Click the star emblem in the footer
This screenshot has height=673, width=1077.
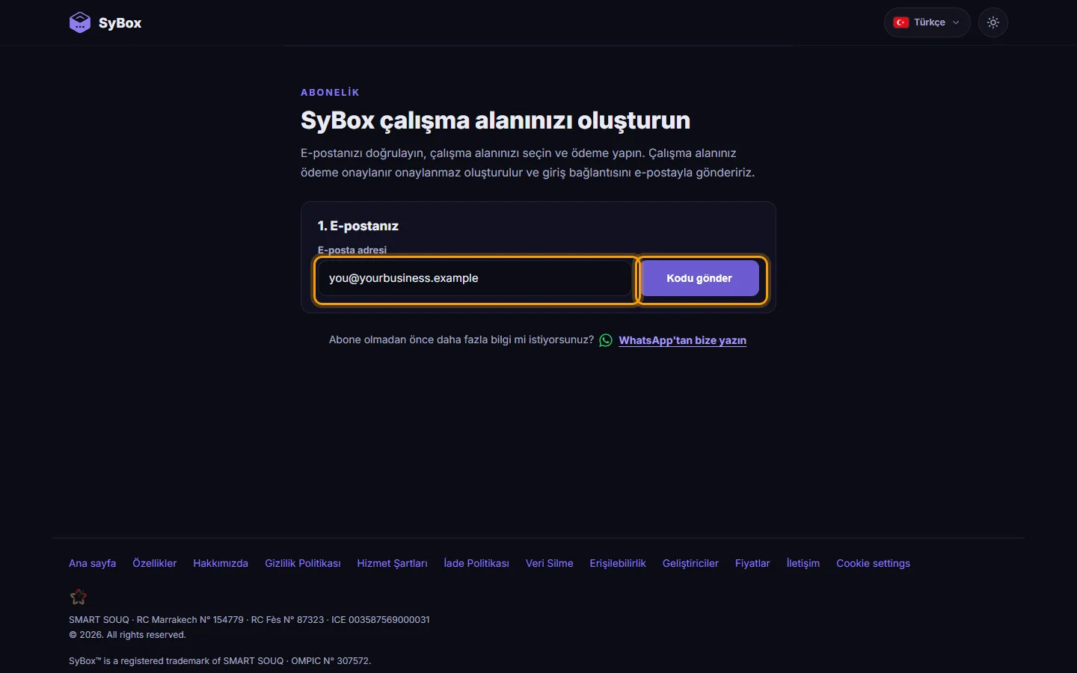[x=79, y=597]
